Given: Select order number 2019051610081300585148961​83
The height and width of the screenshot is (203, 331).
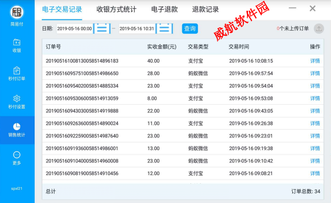Looking at the screenshot, I should (x=82, y=61).
